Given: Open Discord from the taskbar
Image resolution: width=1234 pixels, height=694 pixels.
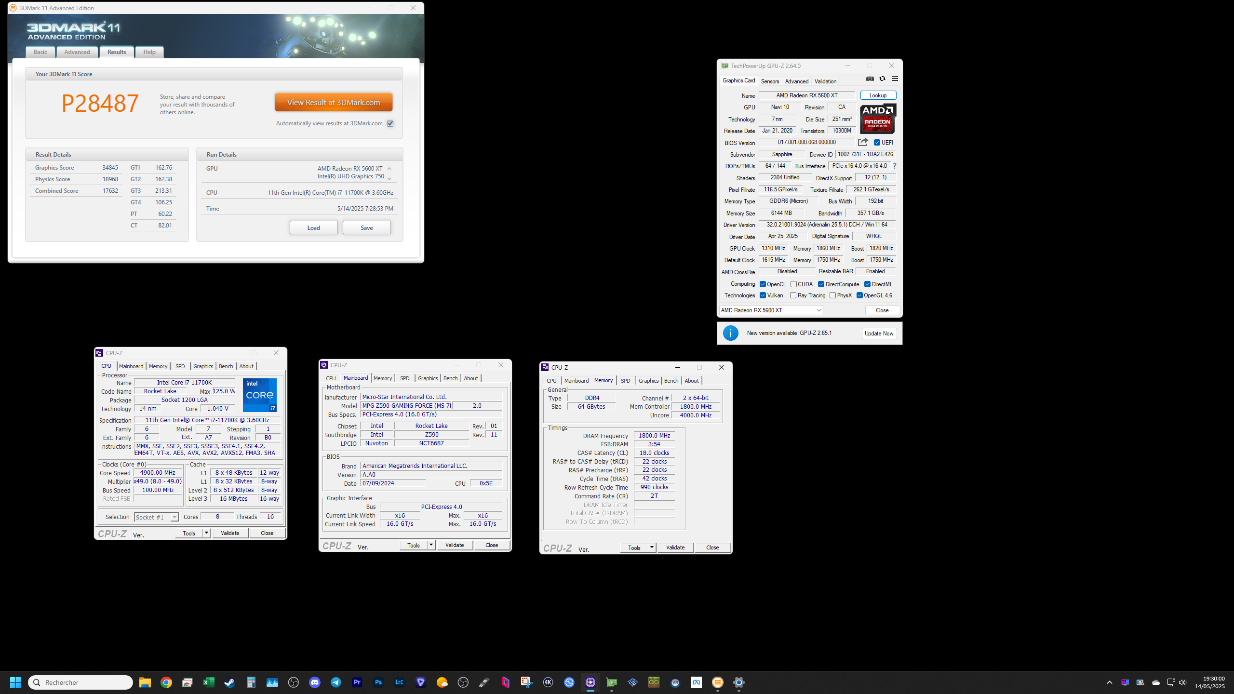Looking at the screenshot, I should 315,682.
